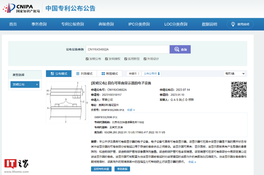
Task: Click the application date 2023.01.10
Action: (177, 95)
